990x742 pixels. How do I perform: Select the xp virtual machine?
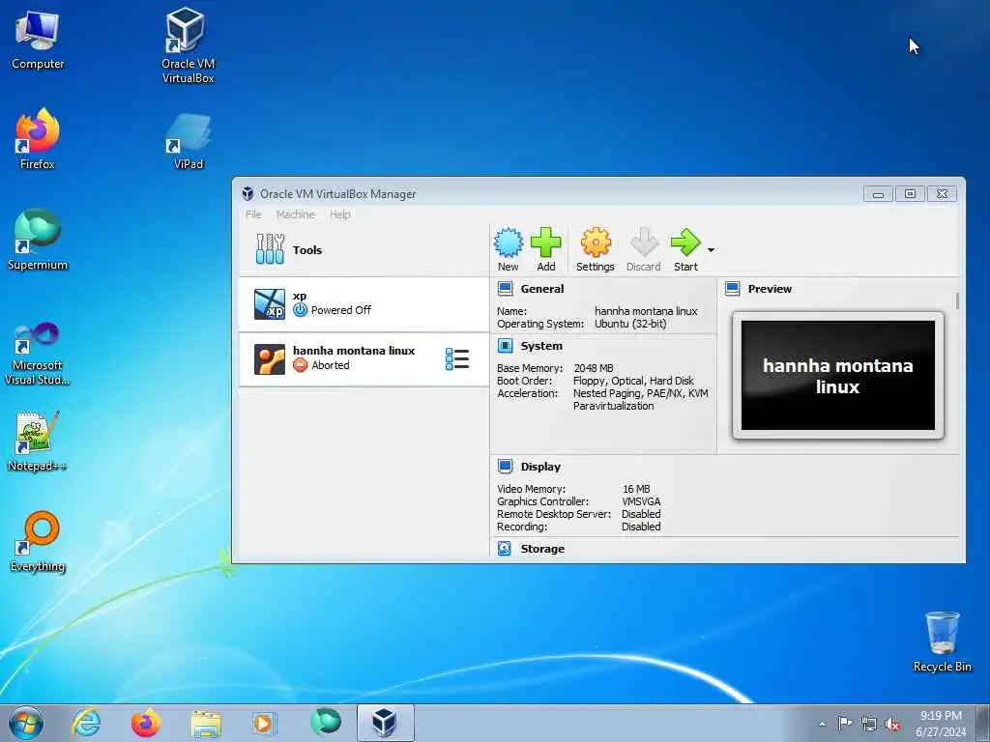coord(364,304)
